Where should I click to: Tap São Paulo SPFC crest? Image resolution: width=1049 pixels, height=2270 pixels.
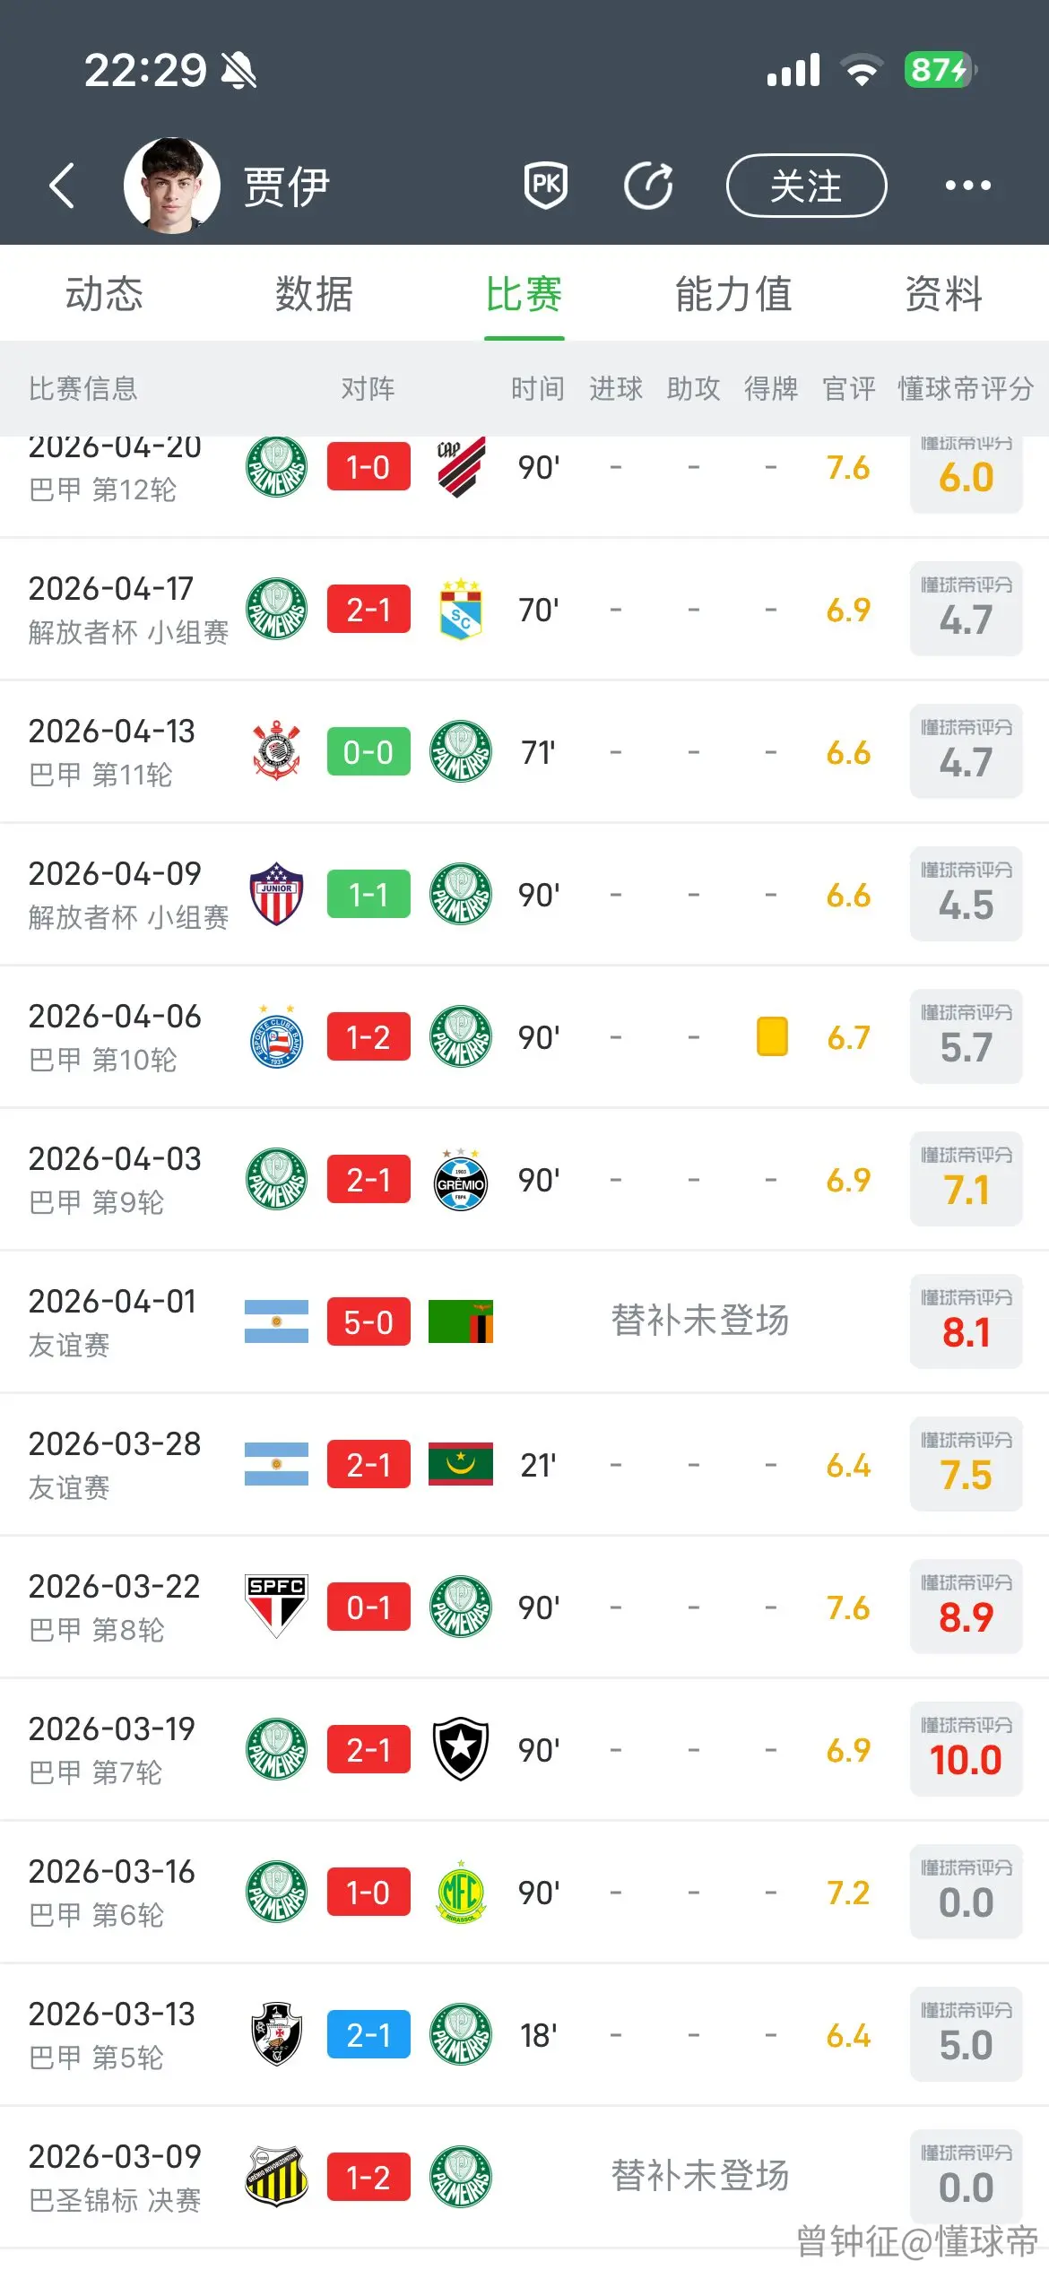point(276,1607)
